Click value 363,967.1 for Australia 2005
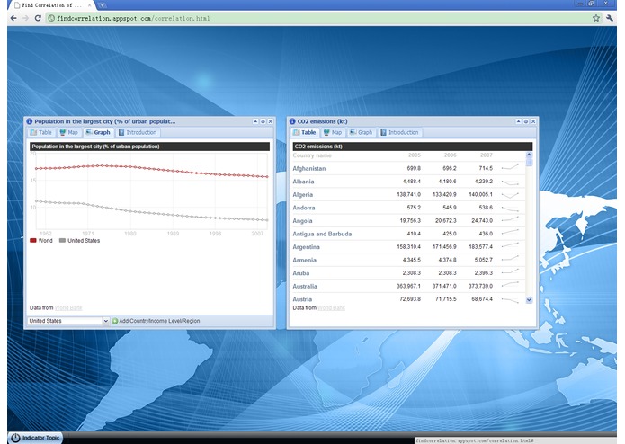This screenshot has height=444, width=625. coord(408,287)
